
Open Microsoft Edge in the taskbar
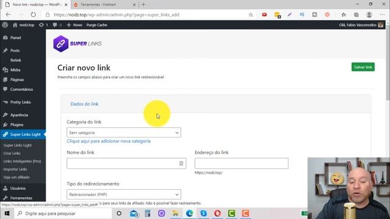click(x=190, y=214)
